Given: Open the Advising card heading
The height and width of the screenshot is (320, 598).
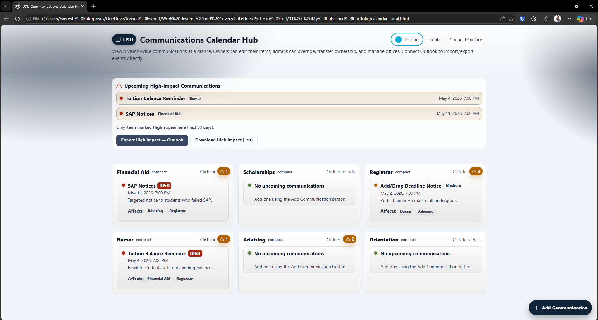Looking at the screenshot, I should (254, 240).
